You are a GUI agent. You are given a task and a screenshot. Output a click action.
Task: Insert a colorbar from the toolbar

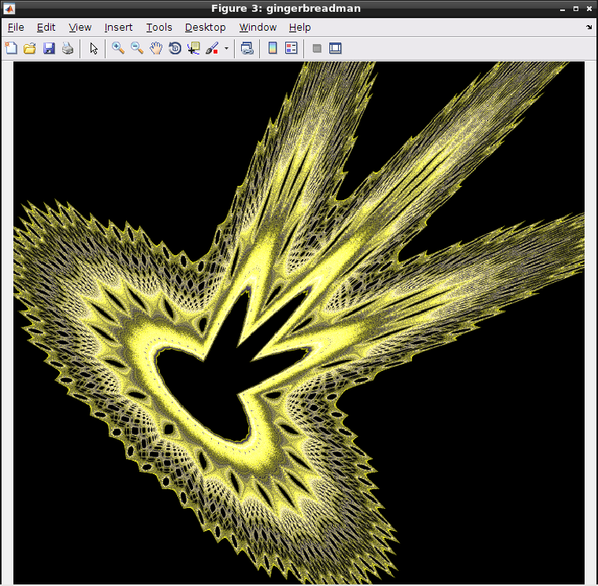click(273, 48)
